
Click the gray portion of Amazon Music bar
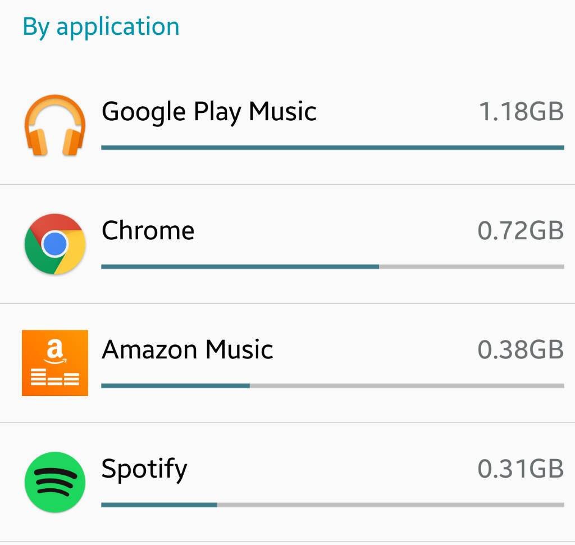tap(407, 386)
